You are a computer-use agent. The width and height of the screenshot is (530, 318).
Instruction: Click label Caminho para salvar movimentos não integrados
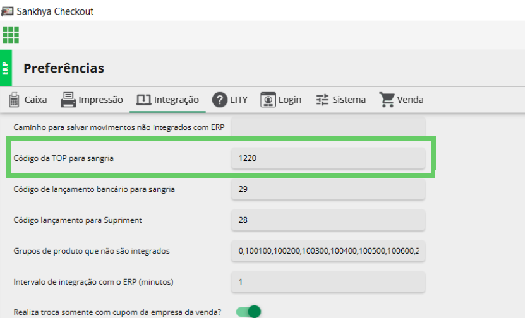119,127
